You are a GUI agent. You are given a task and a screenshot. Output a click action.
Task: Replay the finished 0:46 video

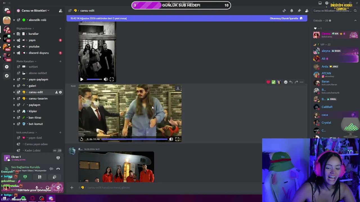pyautogui.click(x=82, y=139)
